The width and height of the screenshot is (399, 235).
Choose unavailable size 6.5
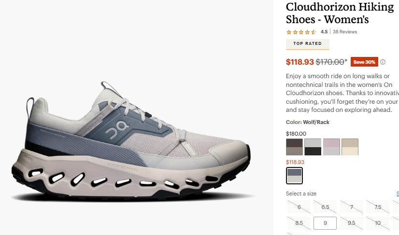pos(325,207)
